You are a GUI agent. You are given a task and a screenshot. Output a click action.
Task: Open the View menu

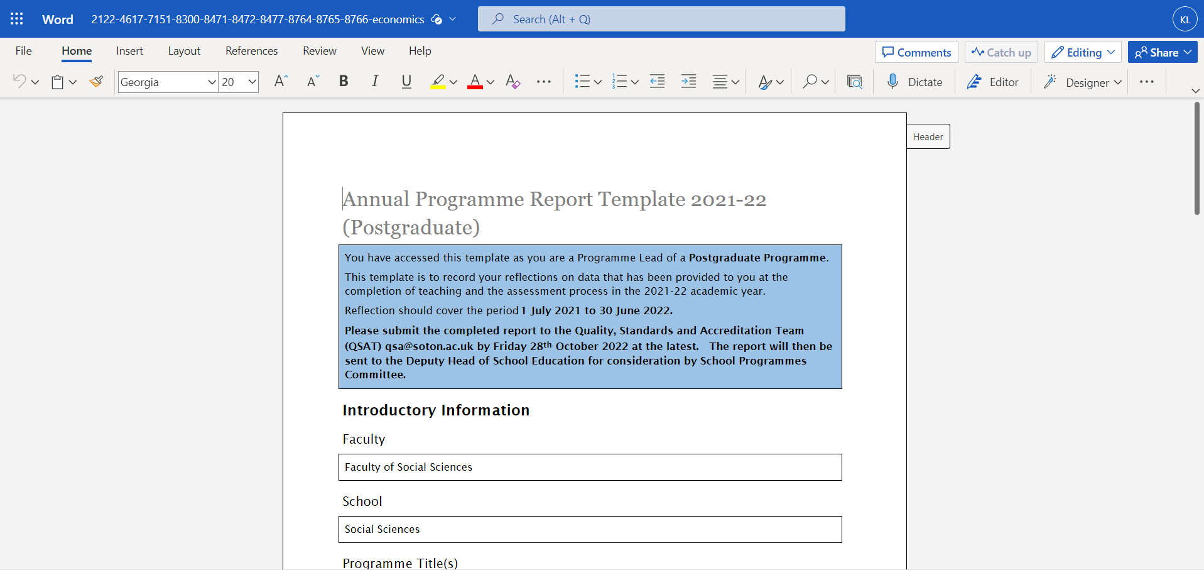(372, 51)
